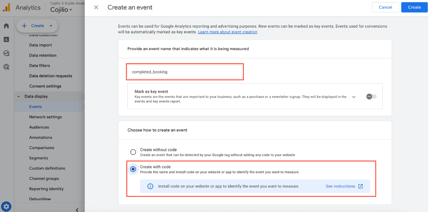Open Consent settings page

click(x=45, y=86)
